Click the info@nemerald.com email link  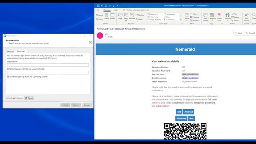(190, 78)
